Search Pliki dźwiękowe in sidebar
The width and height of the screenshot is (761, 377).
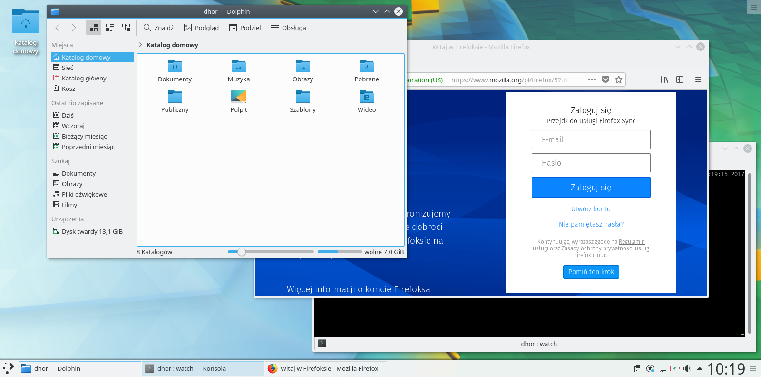(93, 194)
